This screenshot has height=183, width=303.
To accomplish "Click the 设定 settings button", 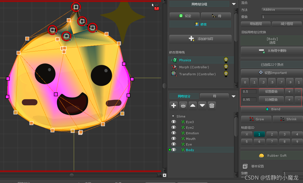I will point(185,16).
